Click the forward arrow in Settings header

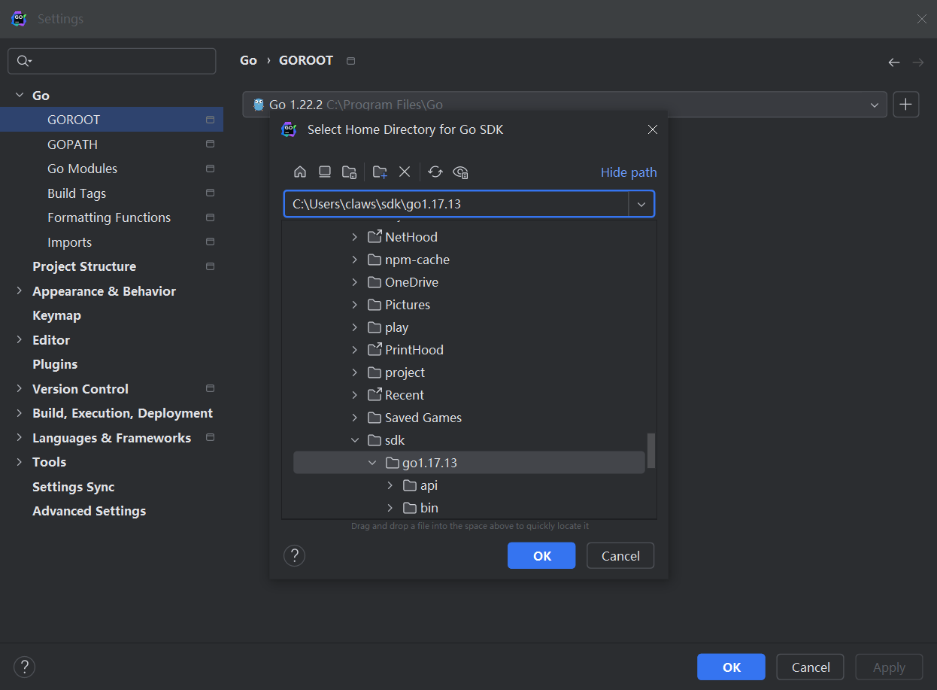pyautogui.click(x=918, y=62)
